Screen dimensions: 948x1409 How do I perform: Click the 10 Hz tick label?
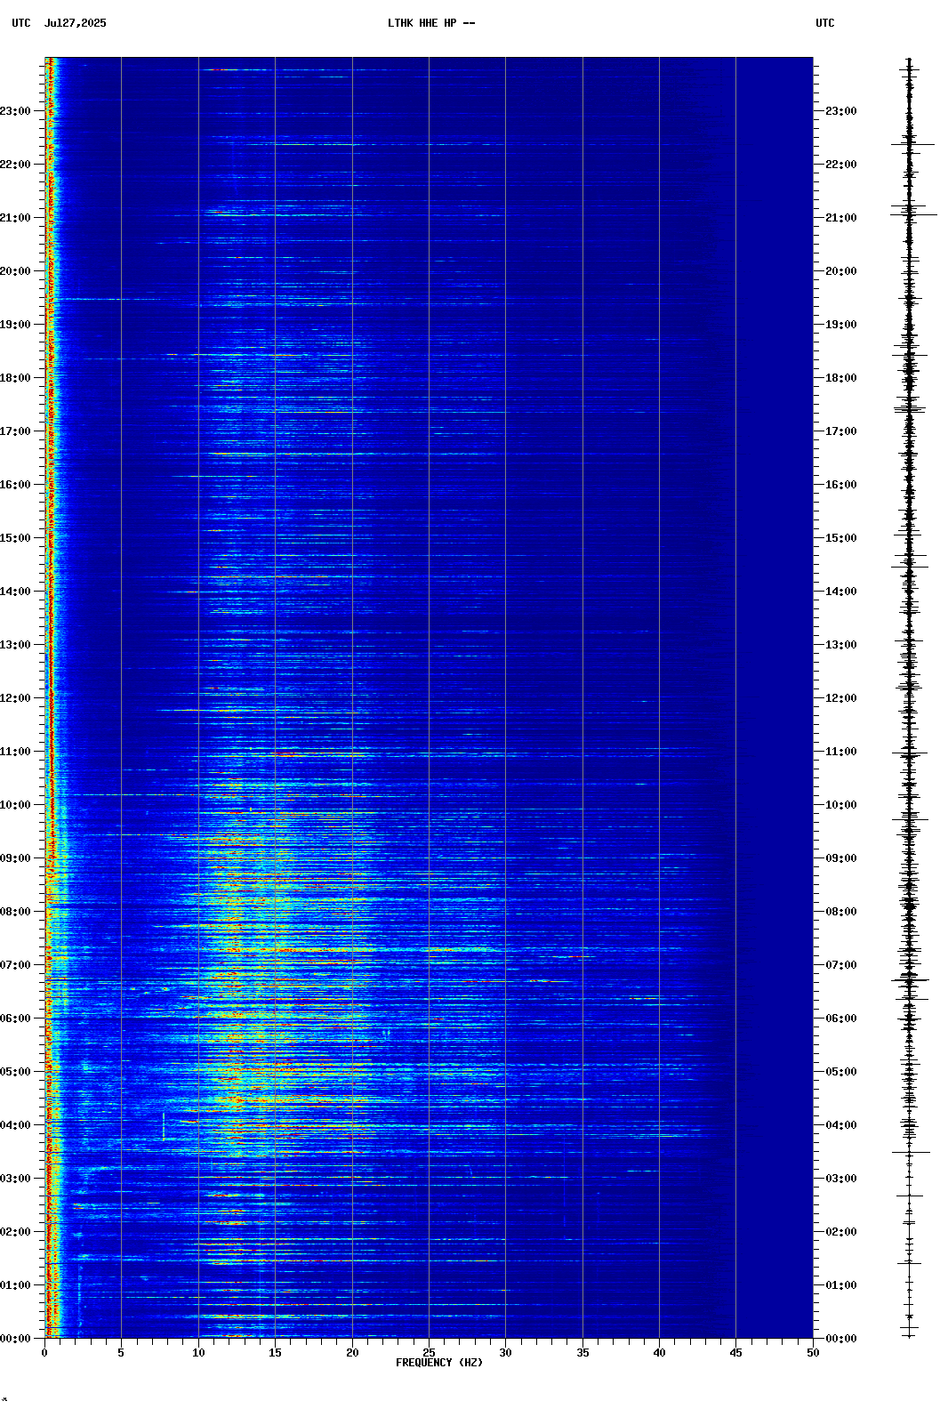198,1353
